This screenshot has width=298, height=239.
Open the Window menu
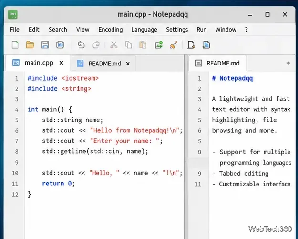tap(226, 30)
